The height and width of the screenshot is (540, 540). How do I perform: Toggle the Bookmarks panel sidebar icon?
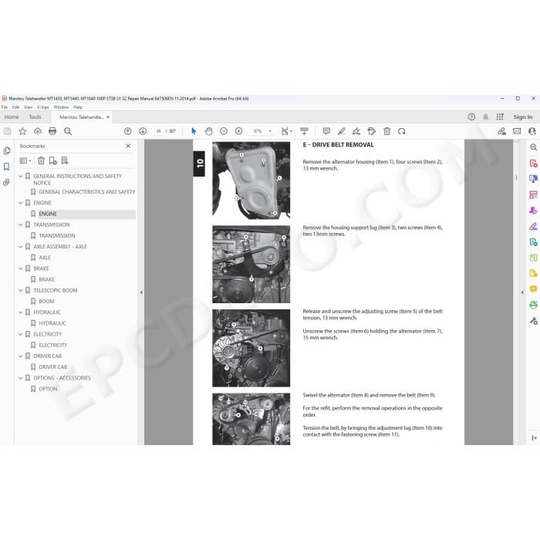6,167
